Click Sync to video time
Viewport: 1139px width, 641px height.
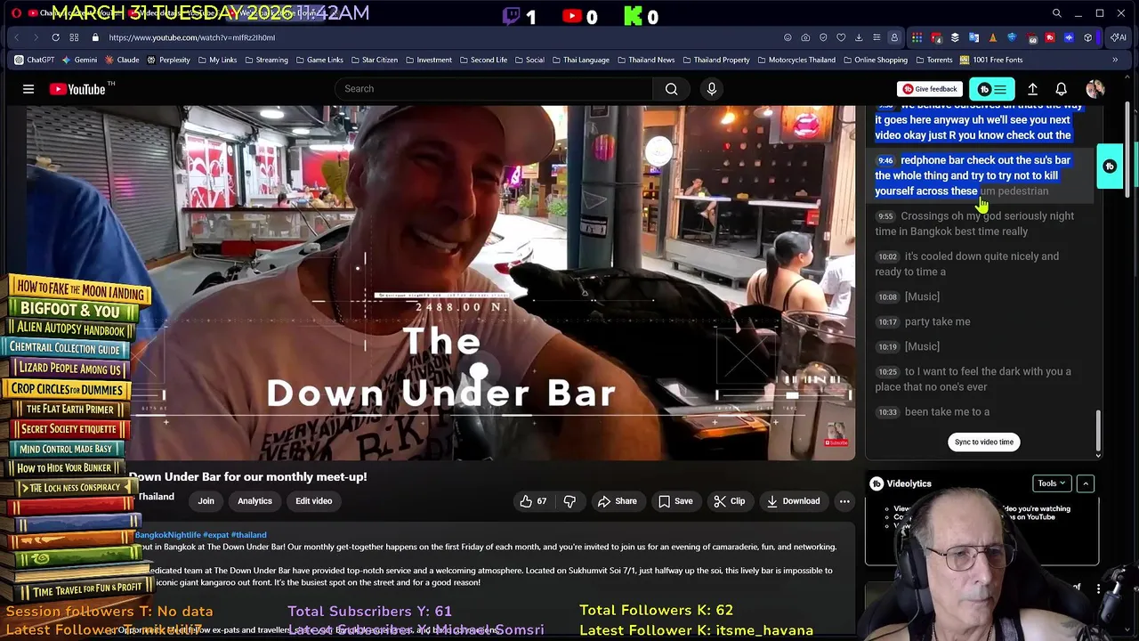984,442
